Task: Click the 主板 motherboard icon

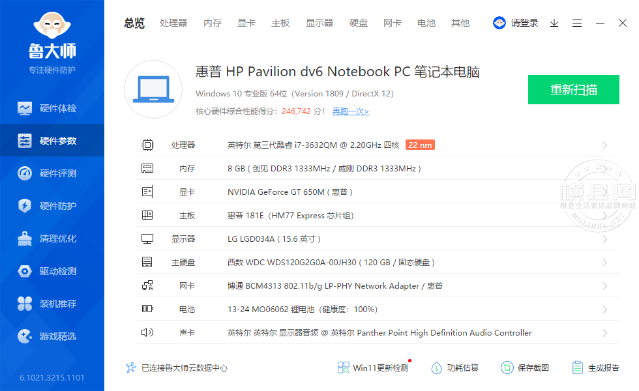Action: coord(147,215)
